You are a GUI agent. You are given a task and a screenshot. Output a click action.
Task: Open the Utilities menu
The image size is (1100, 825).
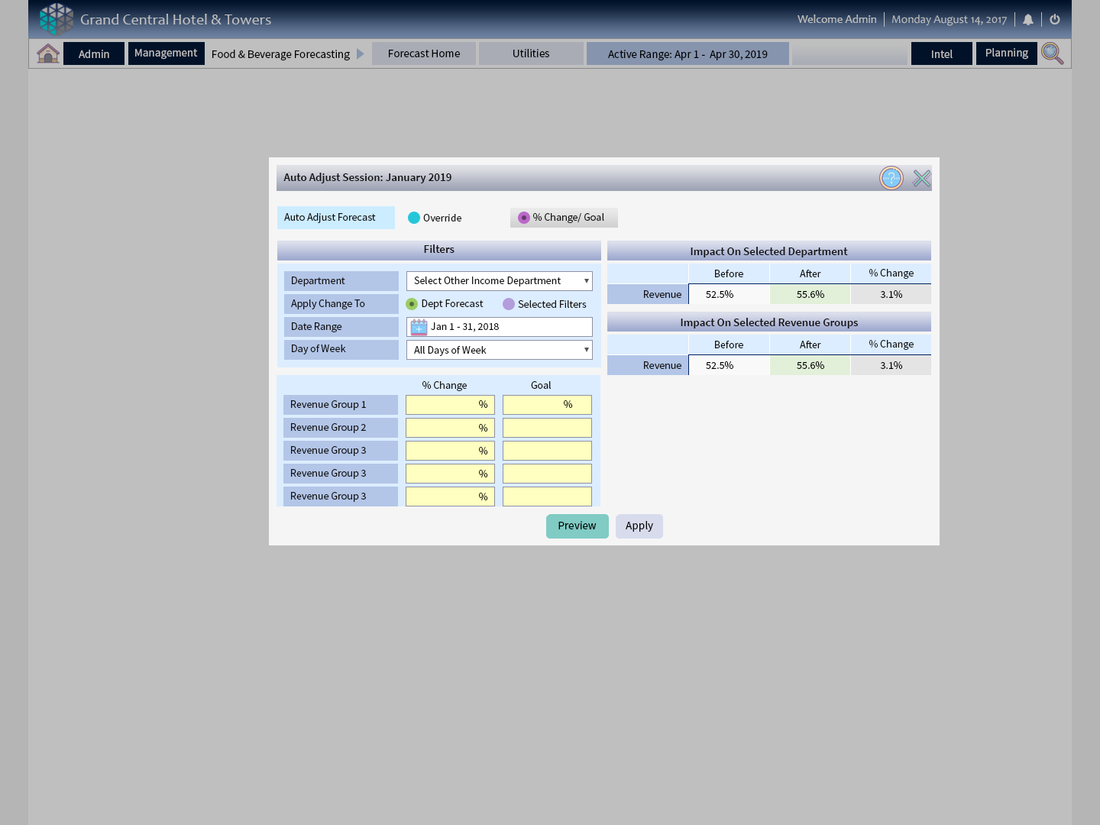(x=531, y=53)
